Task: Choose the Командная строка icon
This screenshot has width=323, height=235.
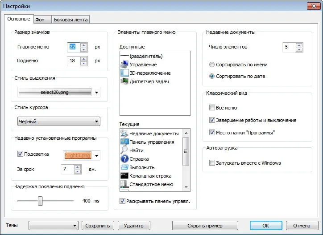Action: point(124,176)
